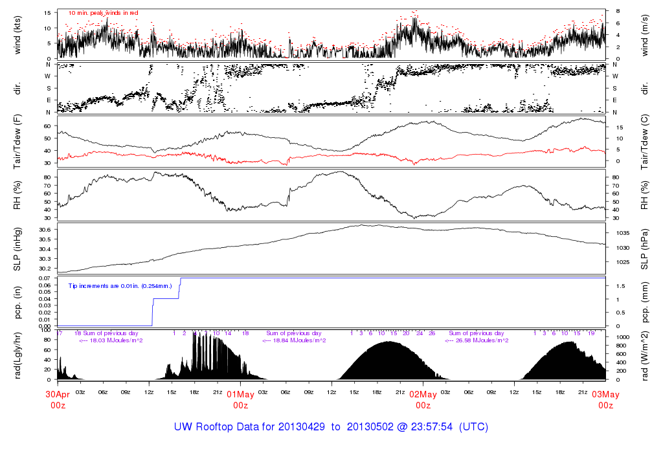Click the left 'pcp. (in)' axis label

(17, 302)
